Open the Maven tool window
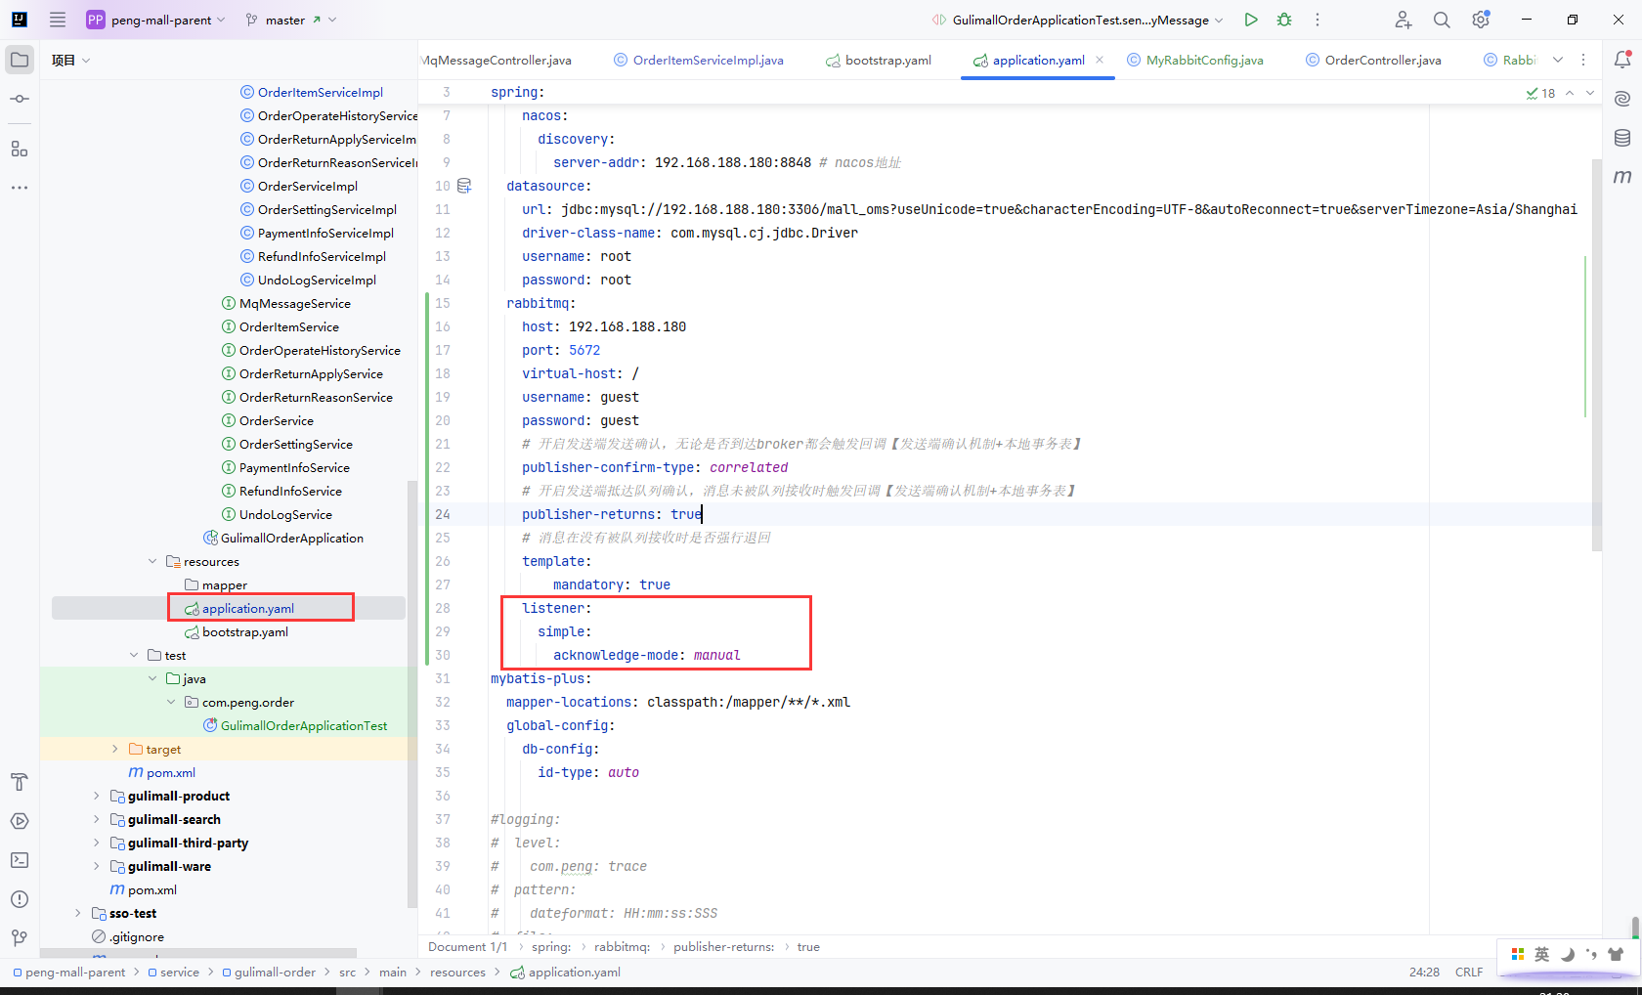This screenshot has width=1642, height=995. pyautogui.click(x=1622, y=177)
